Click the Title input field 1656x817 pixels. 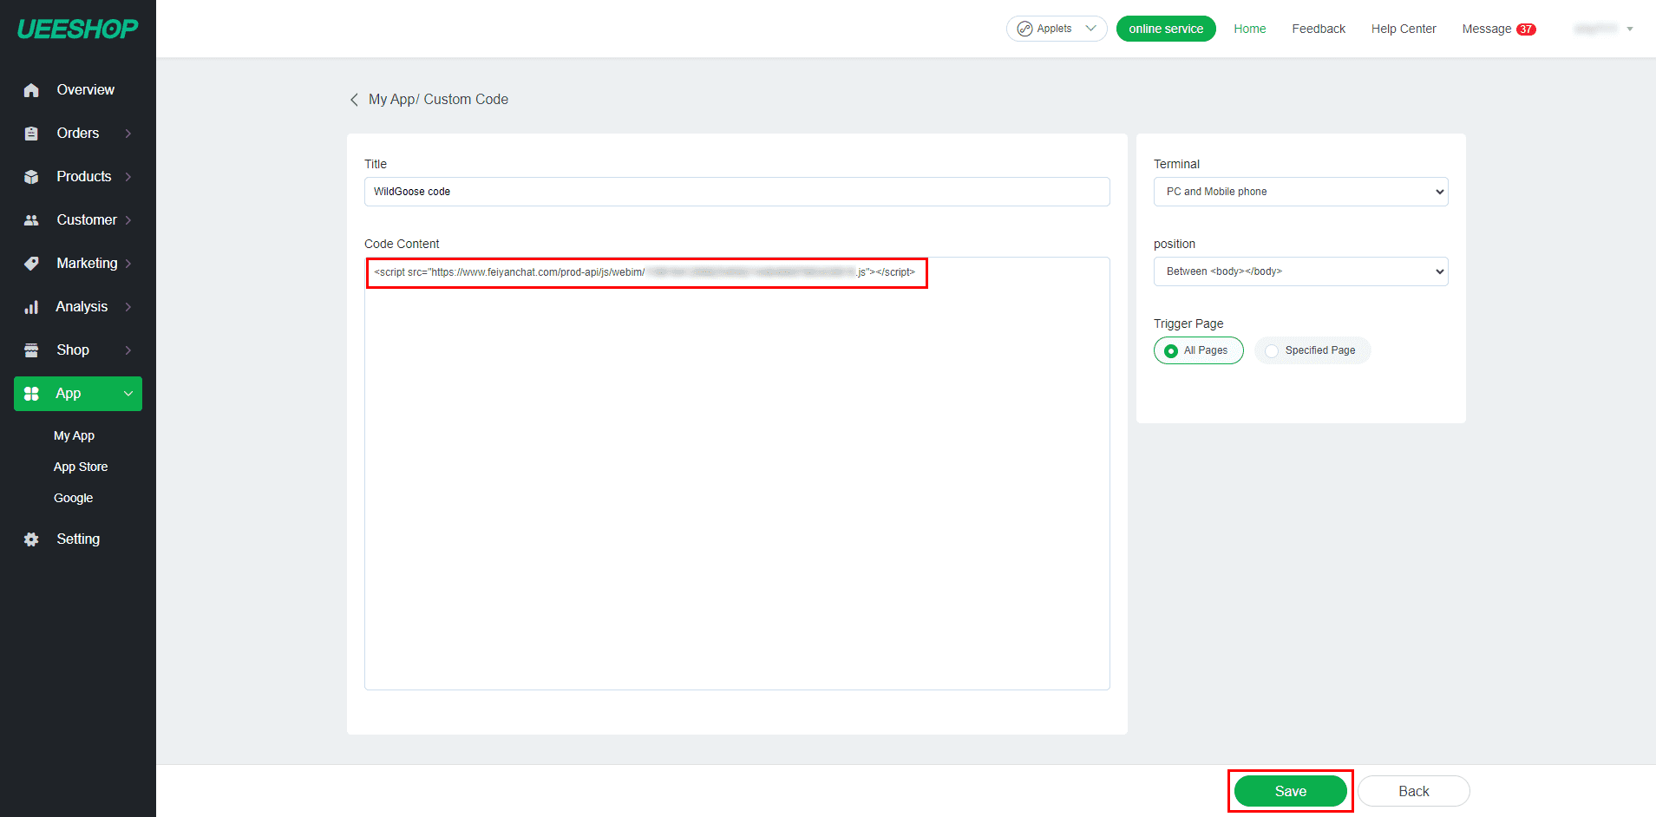click(x=736, y=192)
